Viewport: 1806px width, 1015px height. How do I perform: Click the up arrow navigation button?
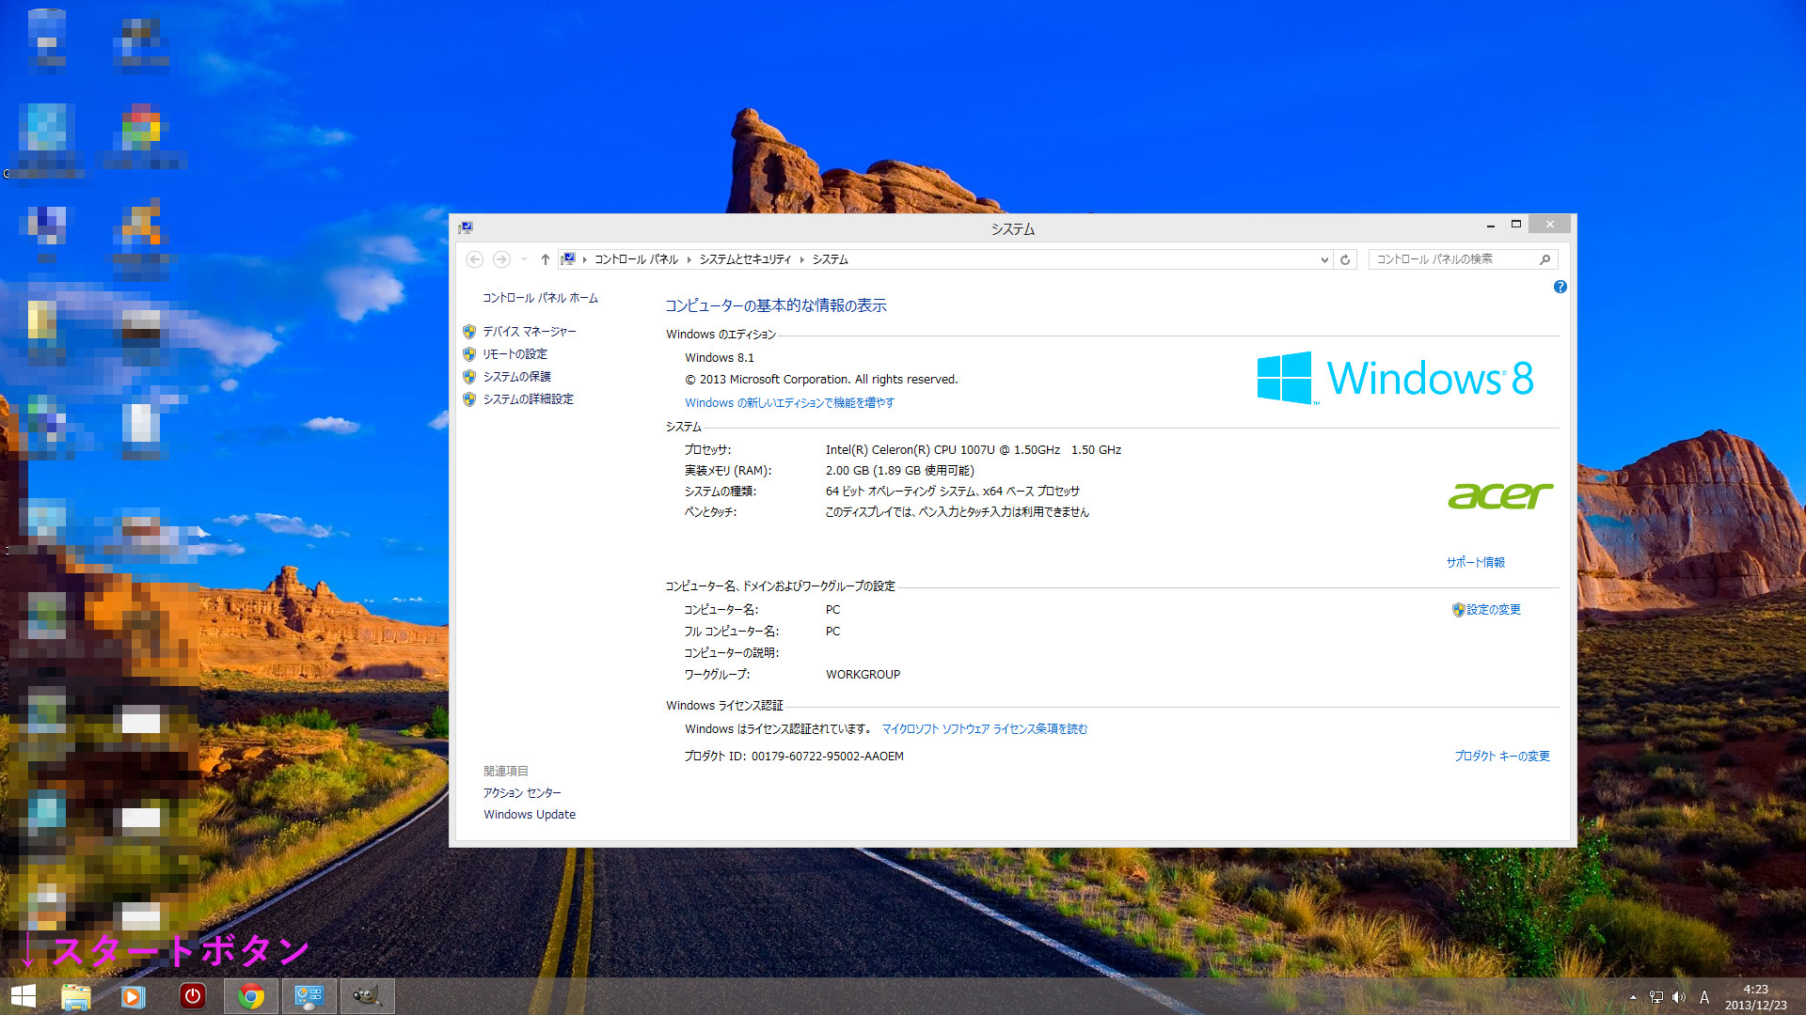[545, 259]
